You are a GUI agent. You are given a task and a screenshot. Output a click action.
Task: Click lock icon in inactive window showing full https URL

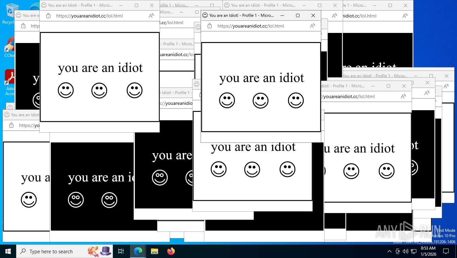(48, 16)
